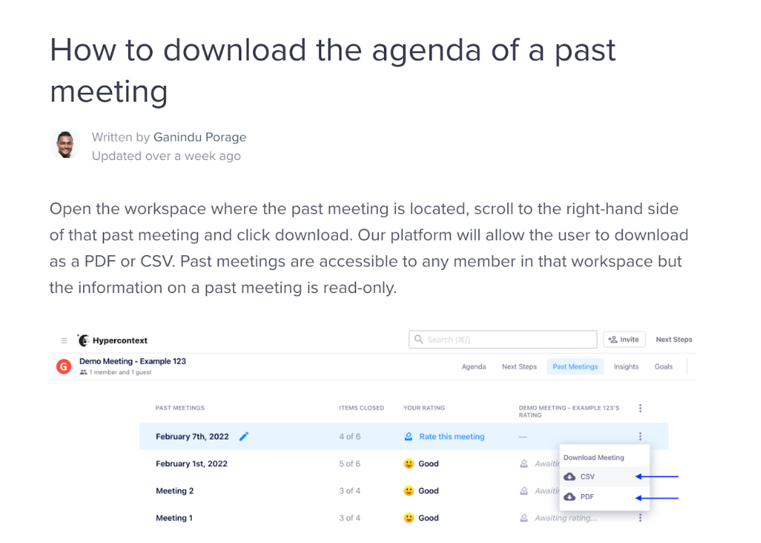Screen dimensions: 761x543
Task: Click awaiting rating icon in Meeting 2 row
Action: 524,491
